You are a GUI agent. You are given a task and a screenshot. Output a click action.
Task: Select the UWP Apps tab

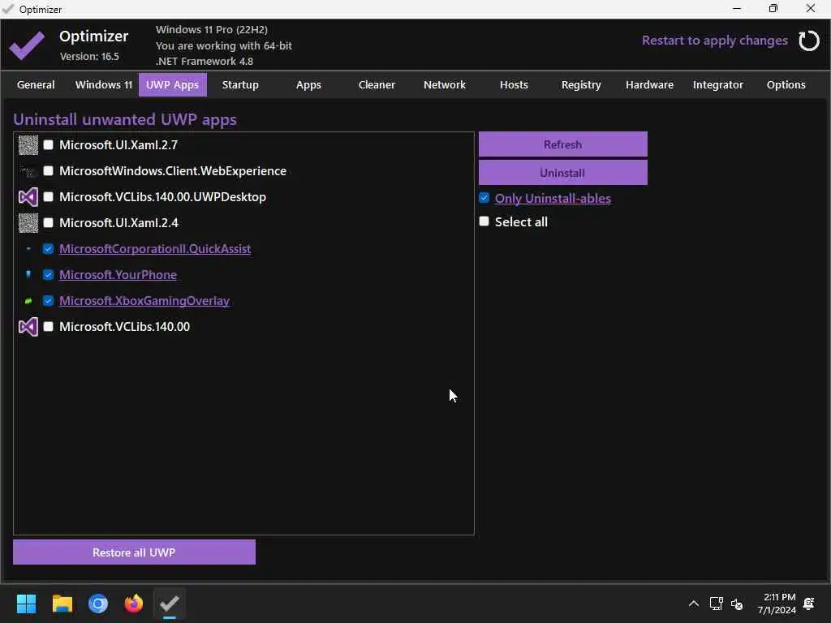(x=172, y=84)
